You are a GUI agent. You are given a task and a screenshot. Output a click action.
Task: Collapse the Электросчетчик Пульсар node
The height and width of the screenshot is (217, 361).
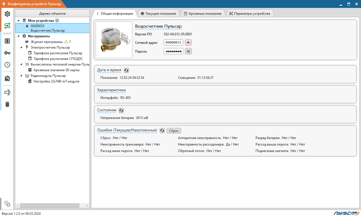[x=21, y=47]
